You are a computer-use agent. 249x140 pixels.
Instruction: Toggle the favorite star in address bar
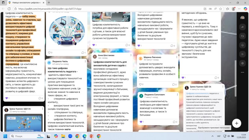[221, 9]
